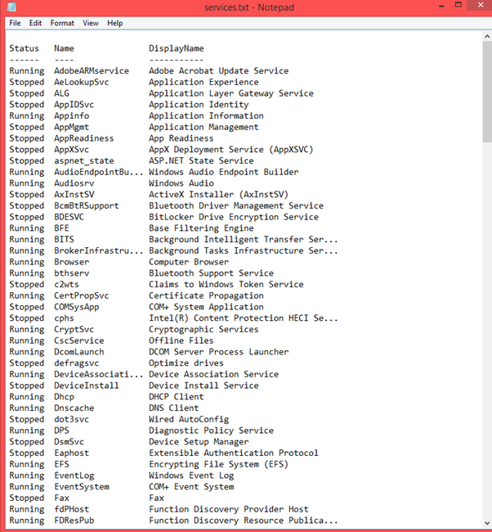Click 'Appinfo' service name
Viewport: 492px width, 532px height.
[71, 116]
